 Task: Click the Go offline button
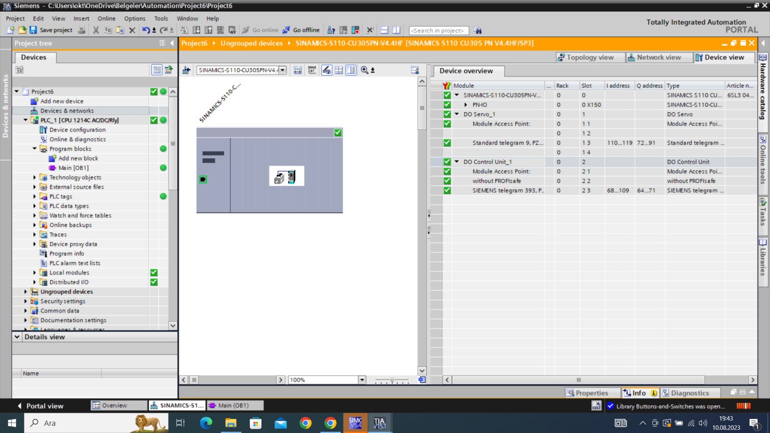click(301, 30)
